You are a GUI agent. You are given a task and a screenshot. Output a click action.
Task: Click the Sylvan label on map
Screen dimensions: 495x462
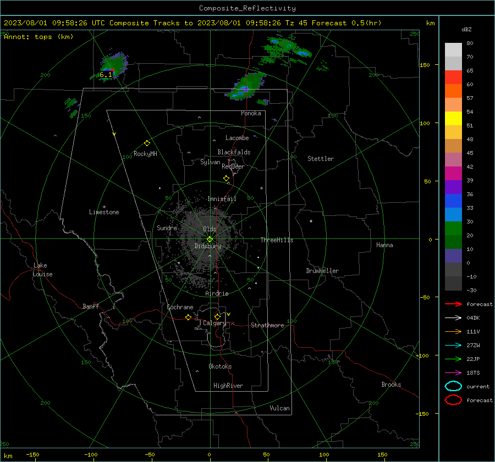coord(210,162)
